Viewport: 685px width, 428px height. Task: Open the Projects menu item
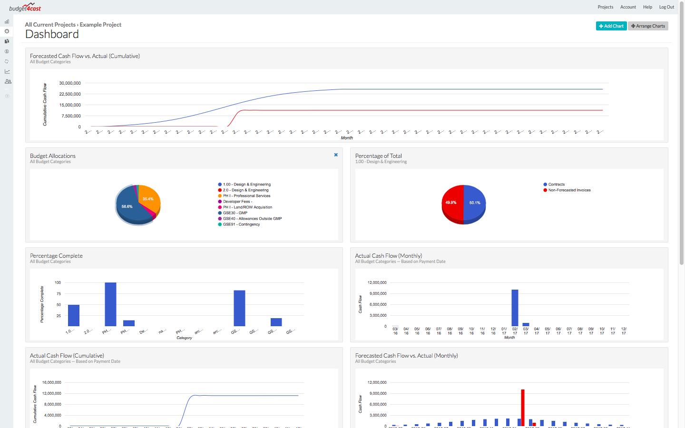click(x=605, y=7)
